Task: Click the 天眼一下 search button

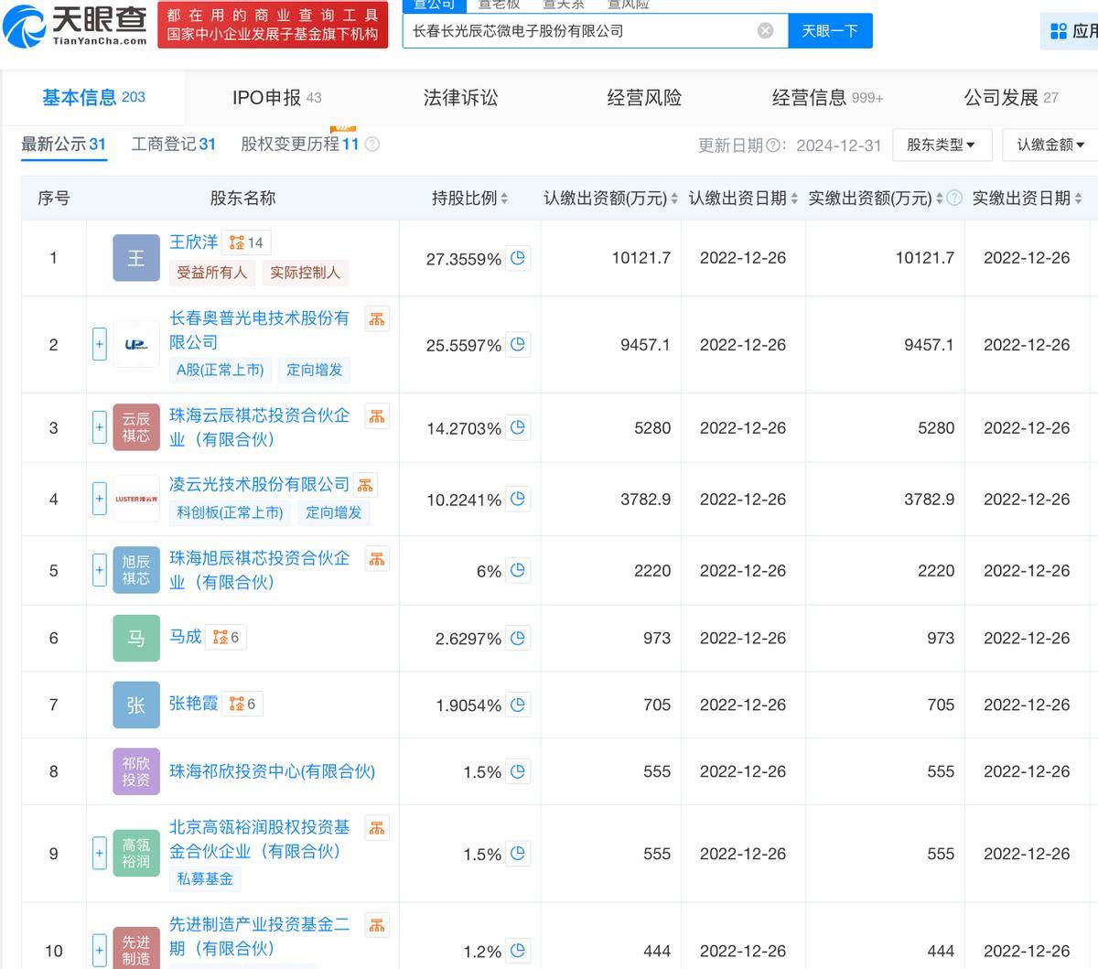Action: [x=830, y=31]
